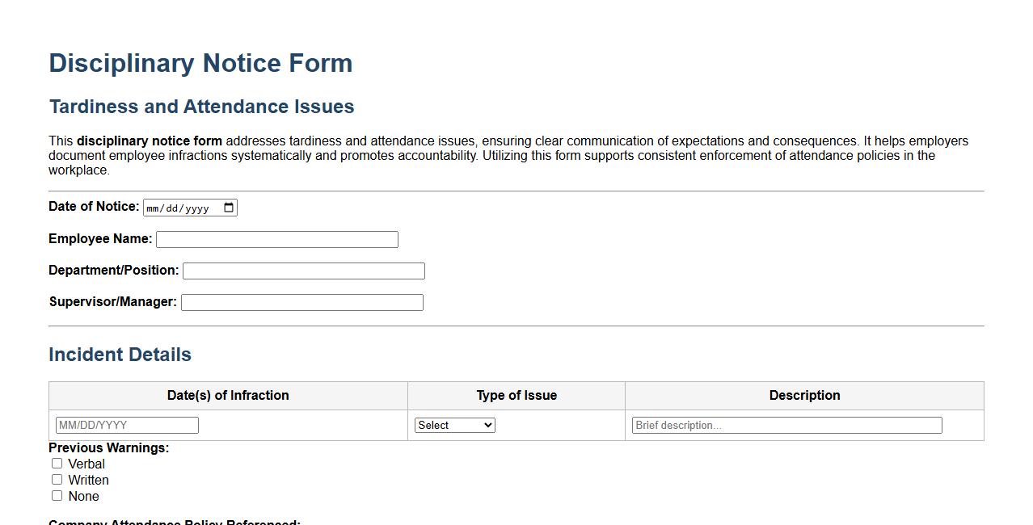Open the Type of Issue Select dropdown
1033x525 pixels.
[x=454, y=424]
